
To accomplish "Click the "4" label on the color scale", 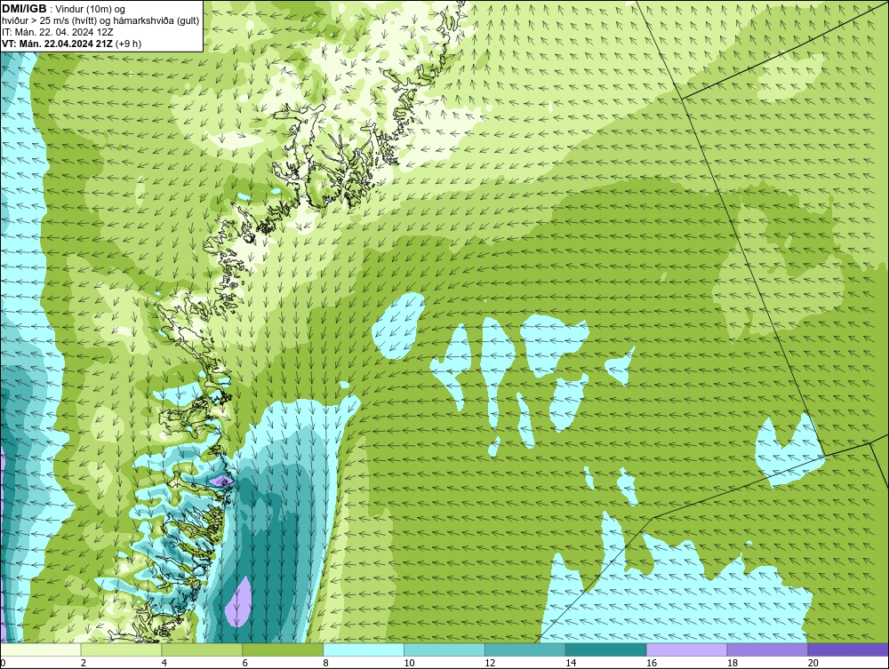I will tap(164, 663).
